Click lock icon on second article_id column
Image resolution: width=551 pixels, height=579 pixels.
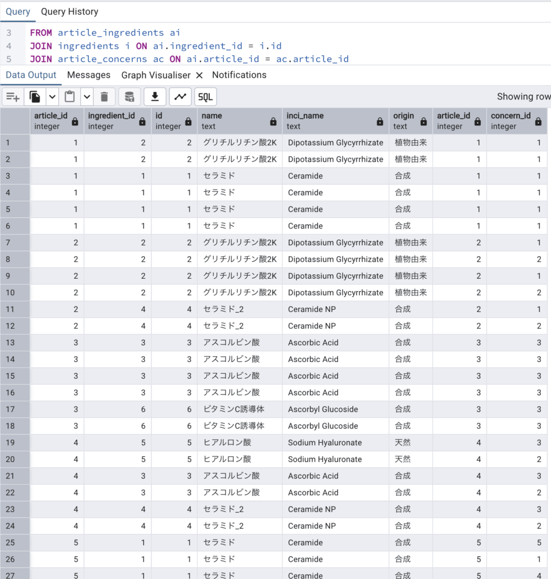click(478, 122)
